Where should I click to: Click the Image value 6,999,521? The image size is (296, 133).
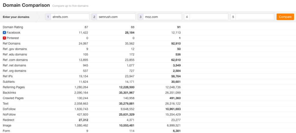[174, 125]
